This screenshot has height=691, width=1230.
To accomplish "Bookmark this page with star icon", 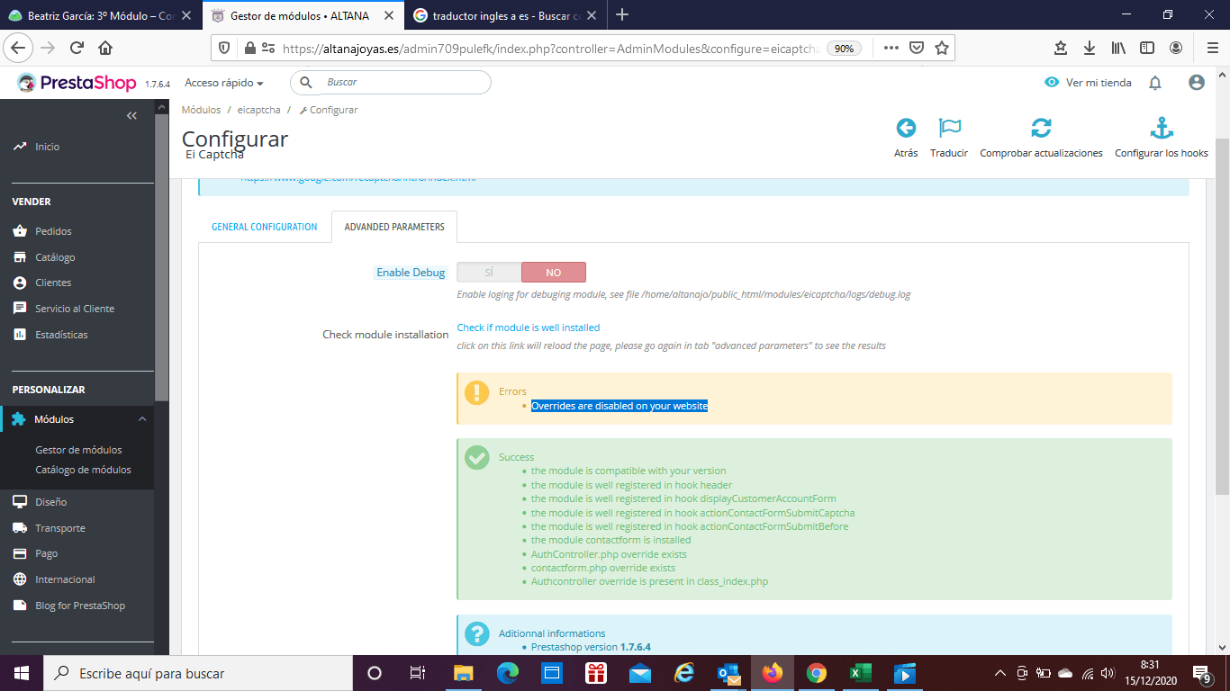I will click(942, 49).
